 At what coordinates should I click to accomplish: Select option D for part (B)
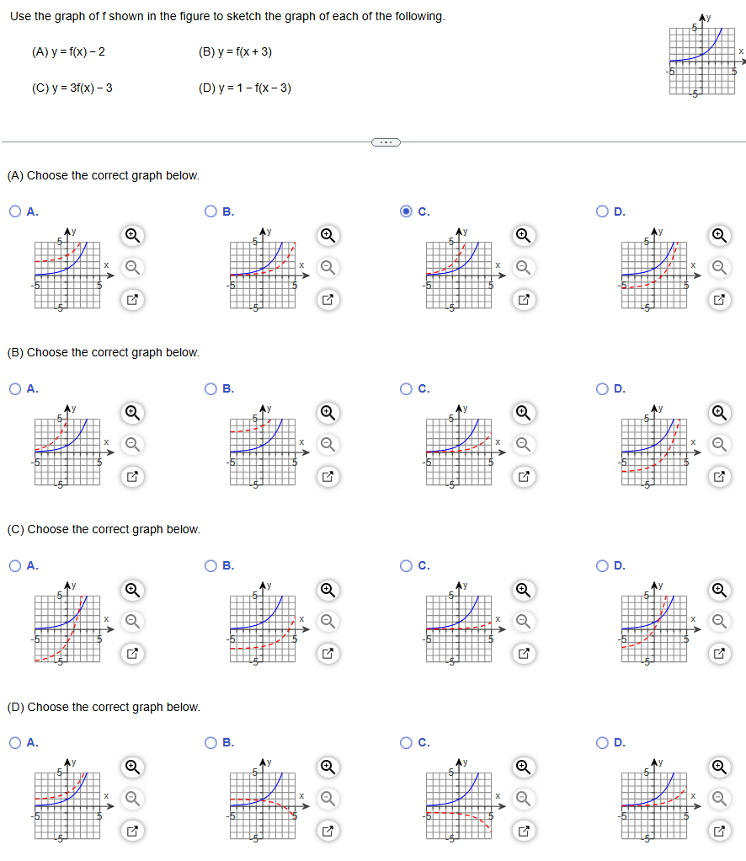[602, 388]
